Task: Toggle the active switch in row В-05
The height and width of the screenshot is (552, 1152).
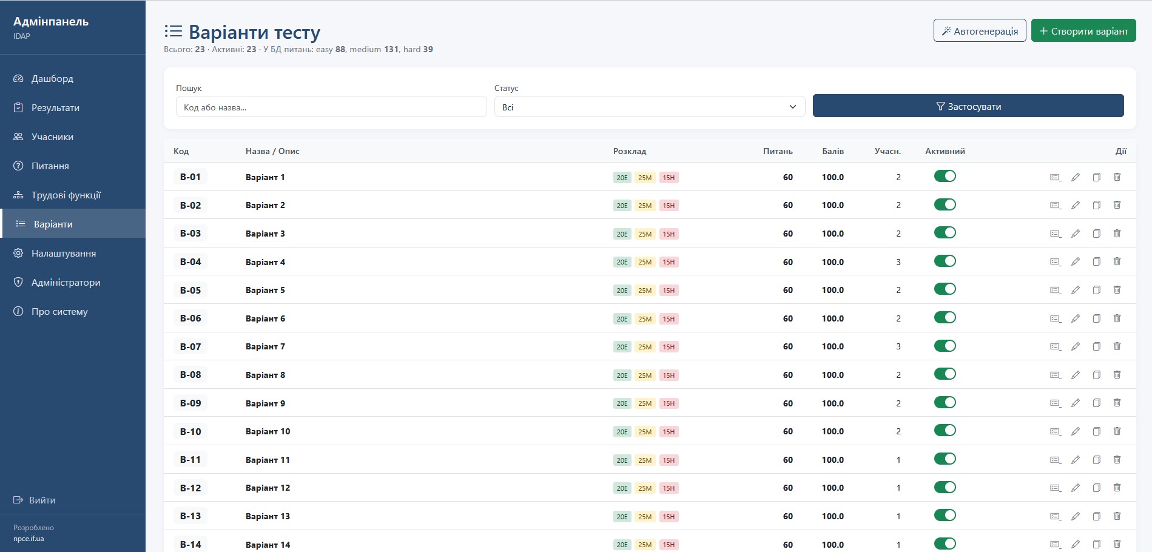Action: click(x=945, y=289)
